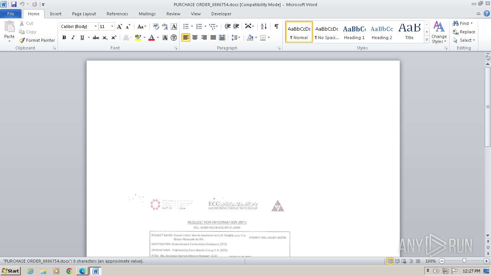Open Font Color red swatch button

[152, 38]
